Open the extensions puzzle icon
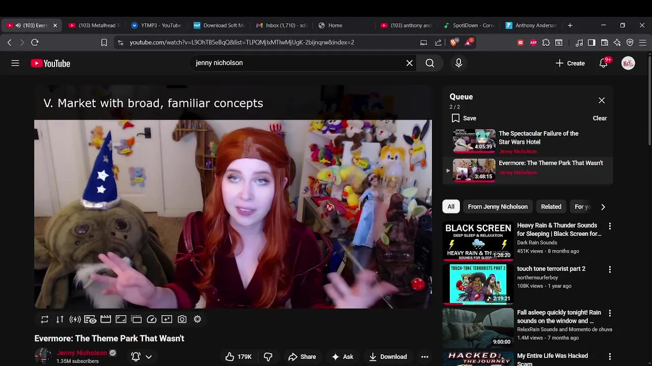This screenshot has height=366, width=652. [546, 43]
